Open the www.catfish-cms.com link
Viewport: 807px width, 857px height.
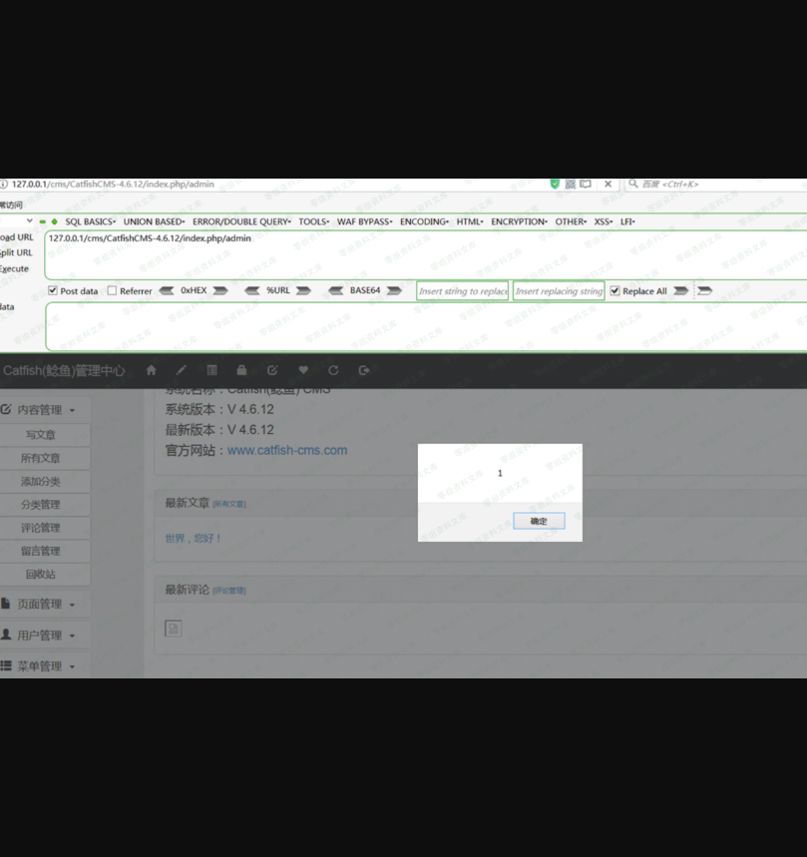pos(287,450)
